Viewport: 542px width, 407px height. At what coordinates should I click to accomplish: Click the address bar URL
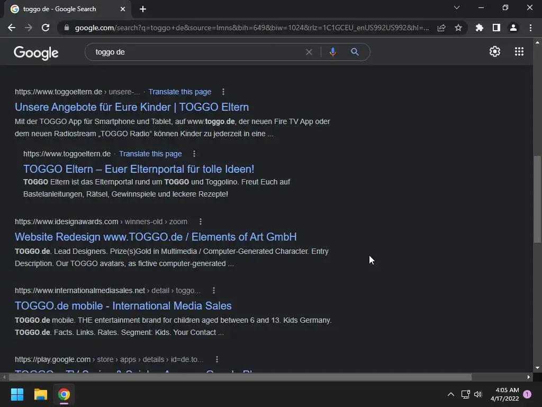[251, 28]
